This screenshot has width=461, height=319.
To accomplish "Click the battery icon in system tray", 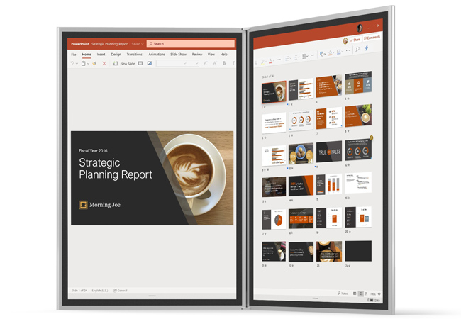I will click(372, 300).
